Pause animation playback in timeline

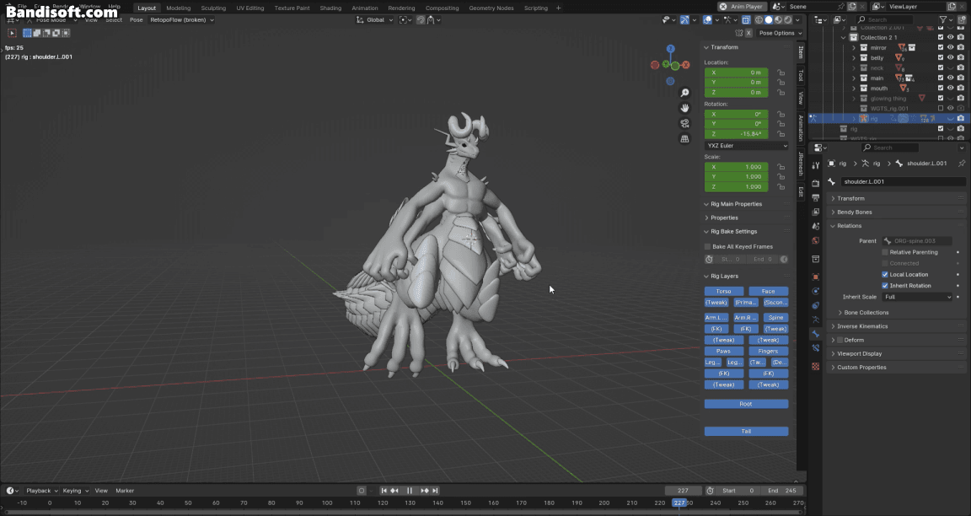pyautogui.click(x=410, y=491)
